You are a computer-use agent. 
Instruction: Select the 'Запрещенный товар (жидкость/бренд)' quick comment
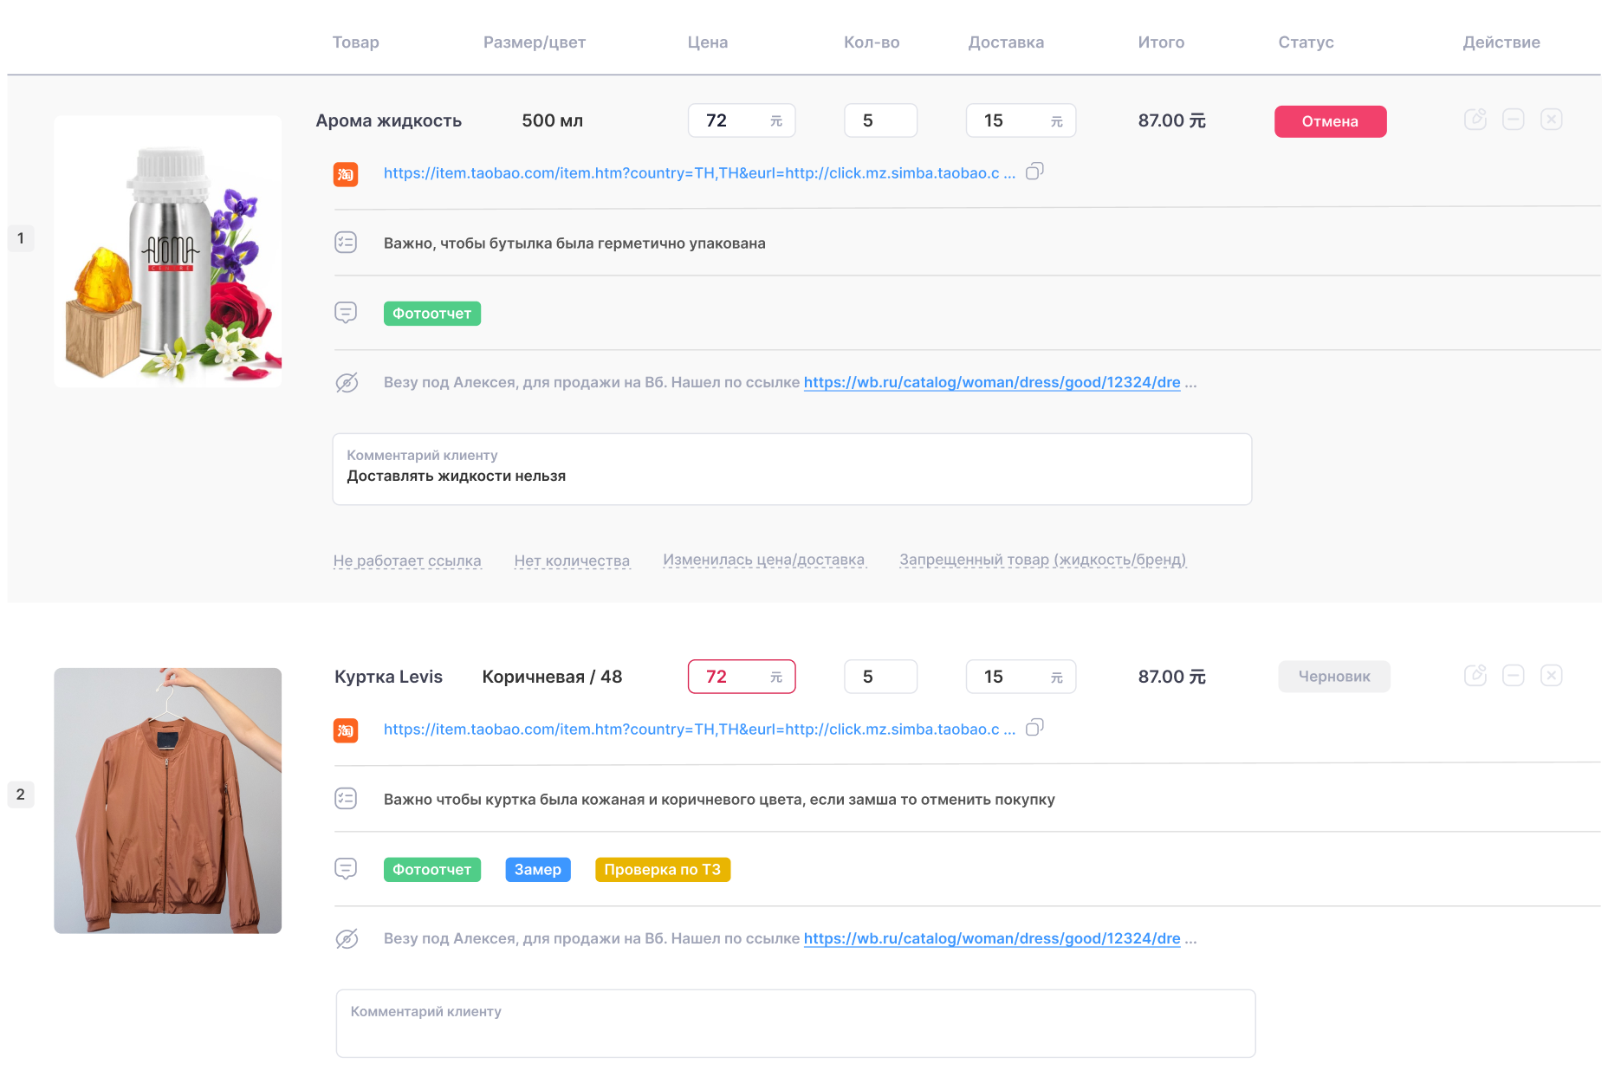click(x=1042, y=560)
